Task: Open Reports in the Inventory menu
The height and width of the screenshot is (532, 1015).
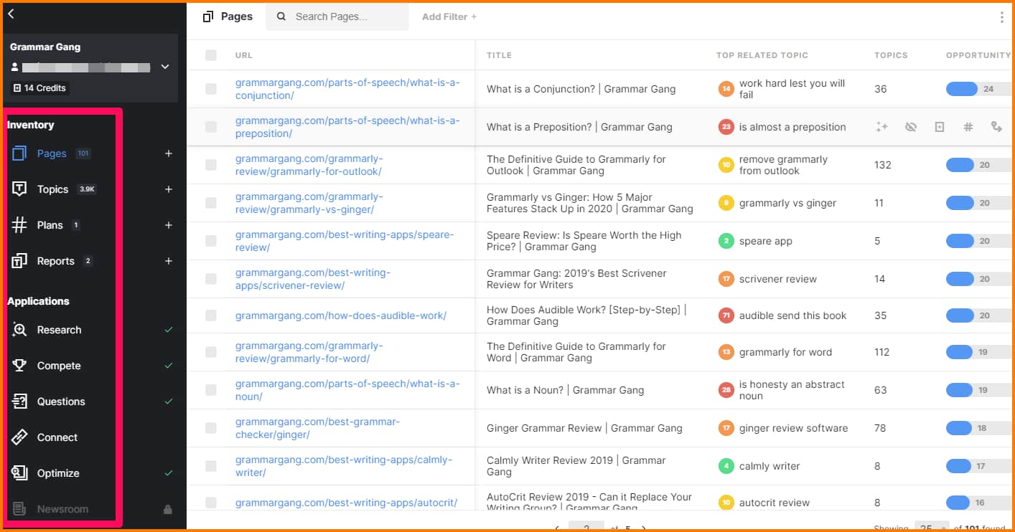Action: click(x=55, y=261)
